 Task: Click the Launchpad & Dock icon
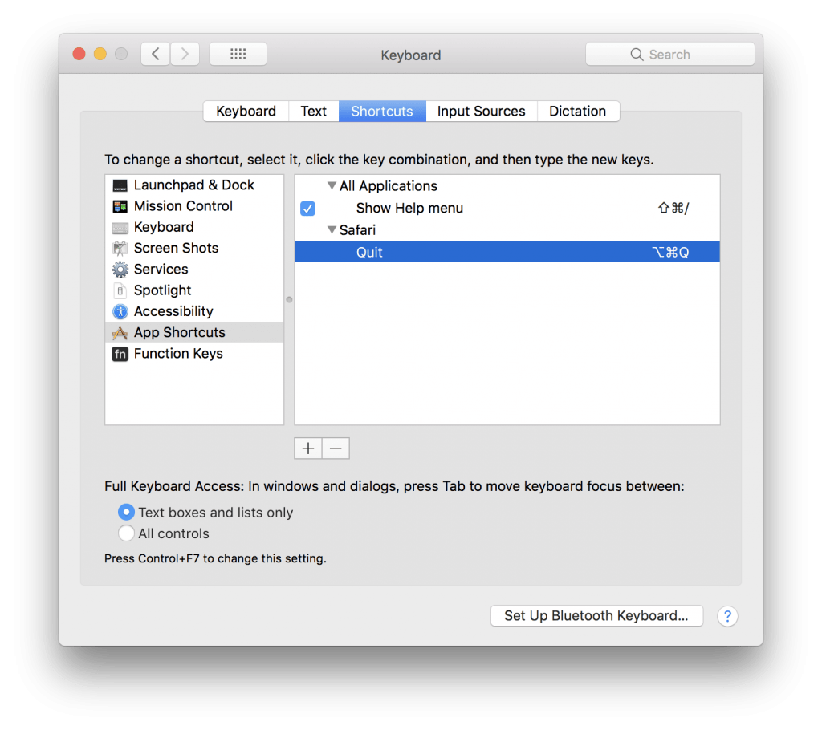coord(120,185)
